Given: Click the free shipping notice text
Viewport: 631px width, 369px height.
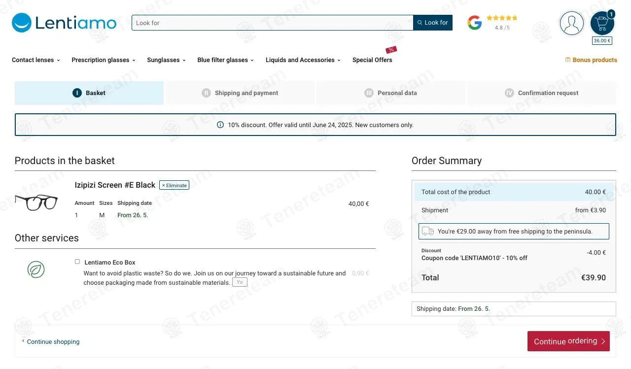Looking at the screenshot, I should (x=515, y=232).
